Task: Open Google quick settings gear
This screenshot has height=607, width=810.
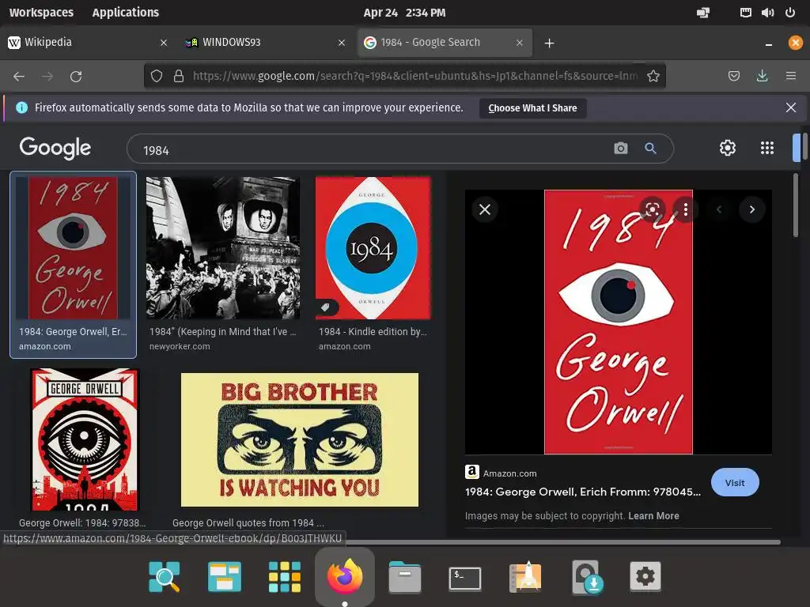Action: coord(728,148)
